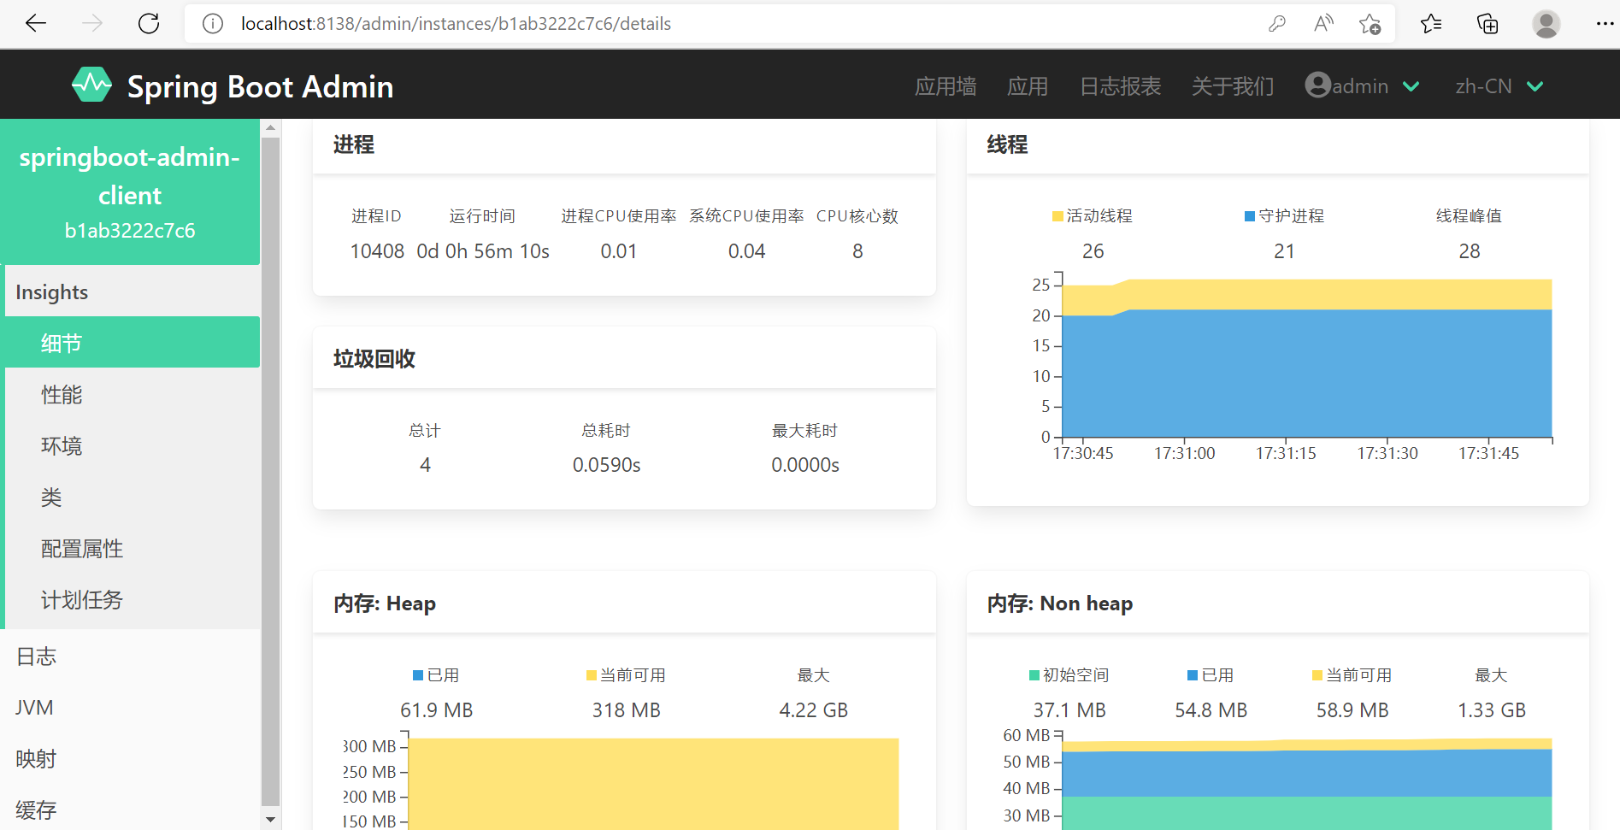Expand the JVM sidebar section
1620x830 pixels.
point(130,708)
